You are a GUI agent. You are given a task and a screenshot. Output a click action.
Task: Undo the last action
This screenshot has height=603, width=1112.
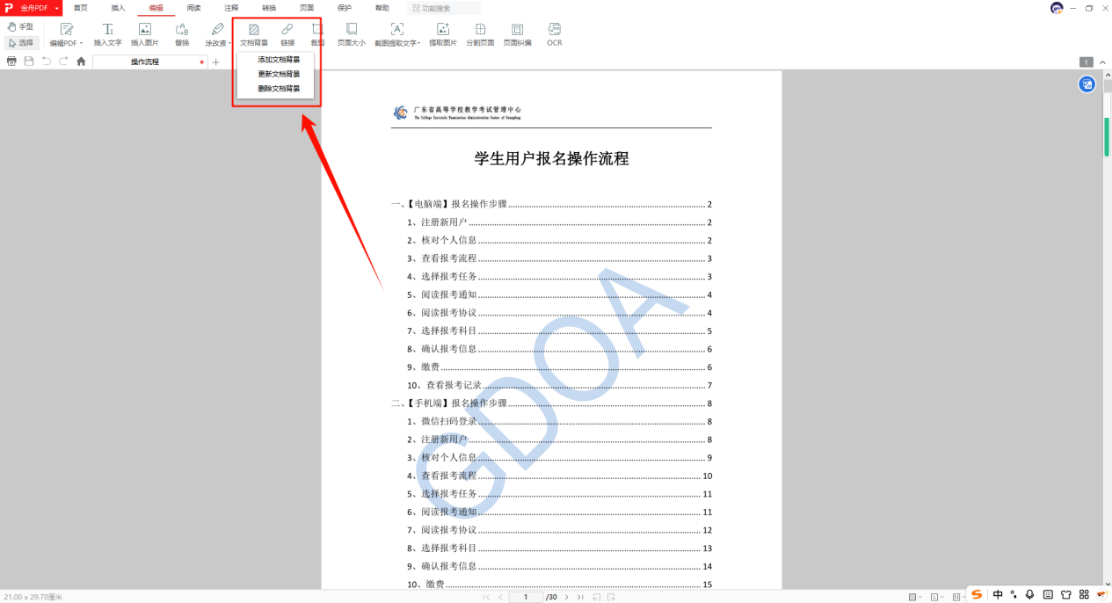click(x=47, y=61)
